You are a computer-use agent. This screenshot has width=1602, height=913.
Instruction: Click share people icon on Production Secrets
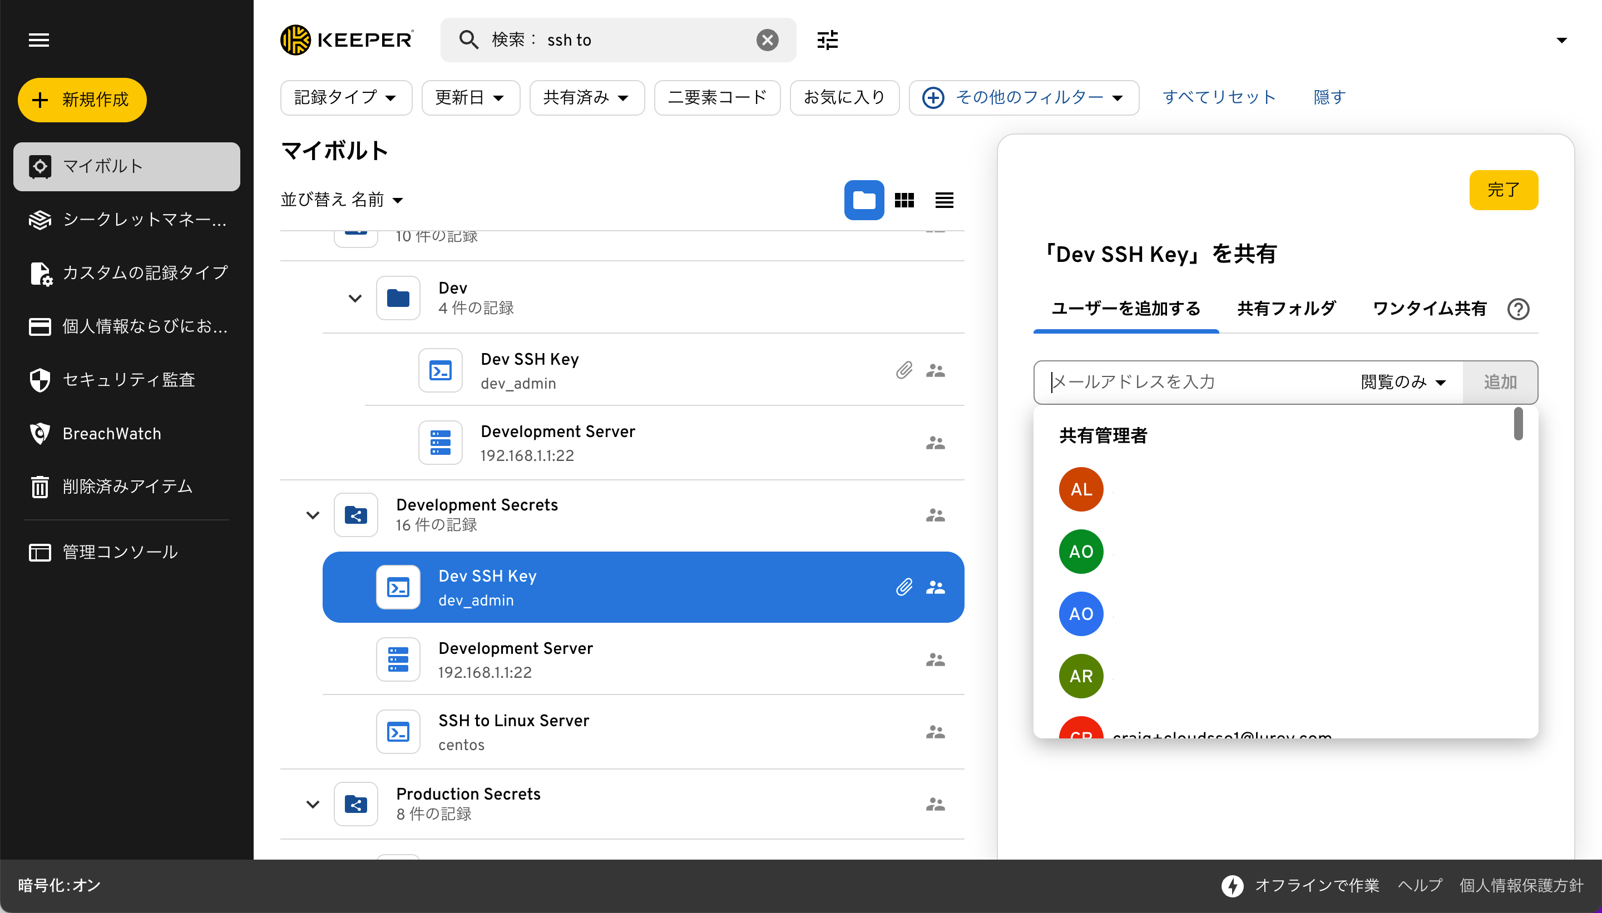tap(935, 804)
